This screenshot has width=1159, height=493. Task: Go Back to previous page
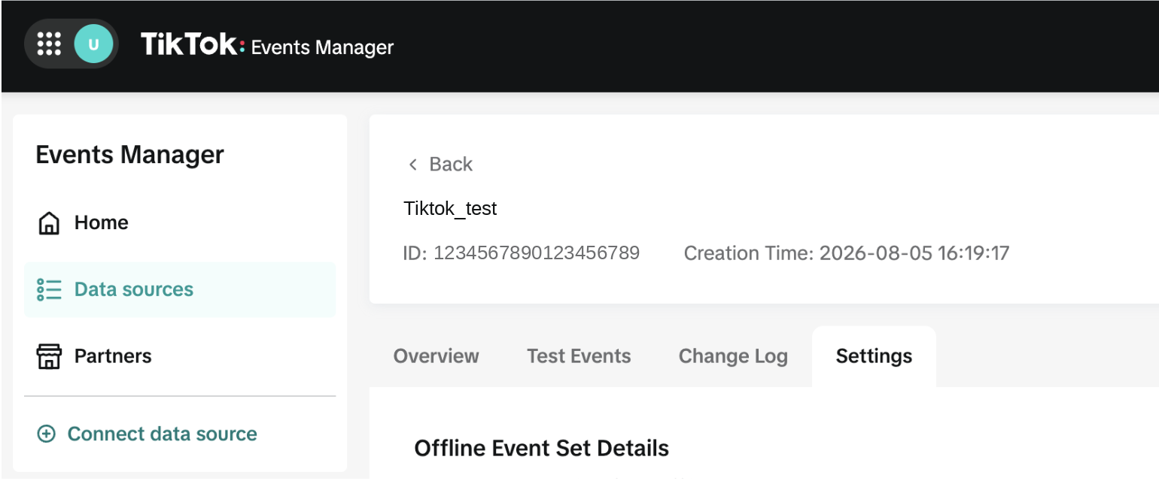440,165
